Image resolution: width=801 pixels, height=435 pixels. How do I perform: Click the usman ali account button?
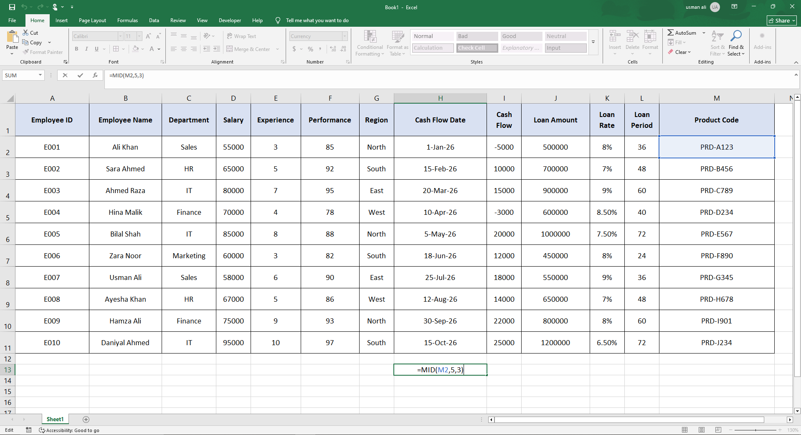point(702,7)
